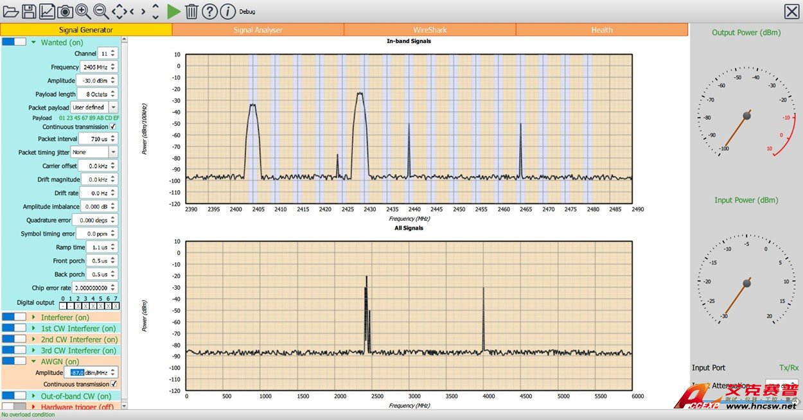
Task: Click the Output Power gauge knob
Action: click(746, 116)
